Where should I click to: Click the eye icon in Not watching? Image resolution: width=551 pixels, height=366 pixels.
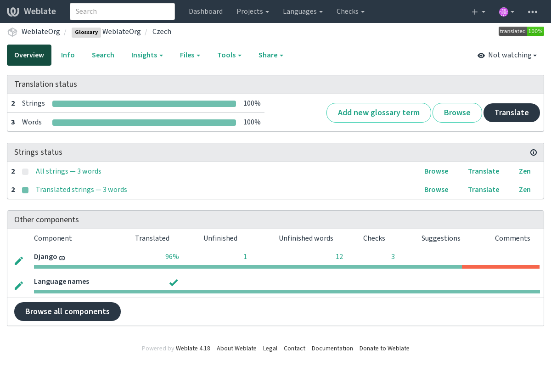pos(481,56)
